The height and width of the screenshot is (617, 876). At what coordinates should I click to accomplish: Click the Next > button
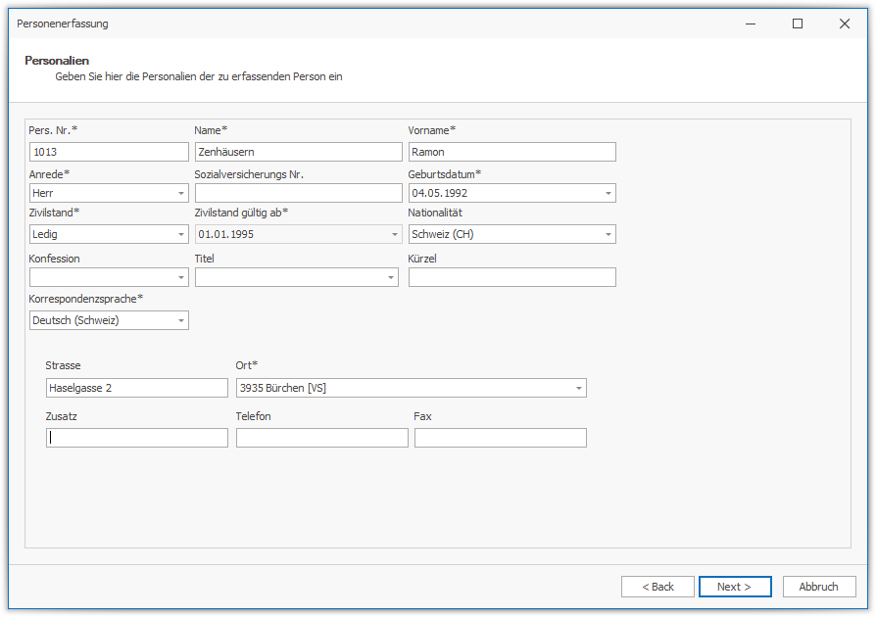coord(734,587)
